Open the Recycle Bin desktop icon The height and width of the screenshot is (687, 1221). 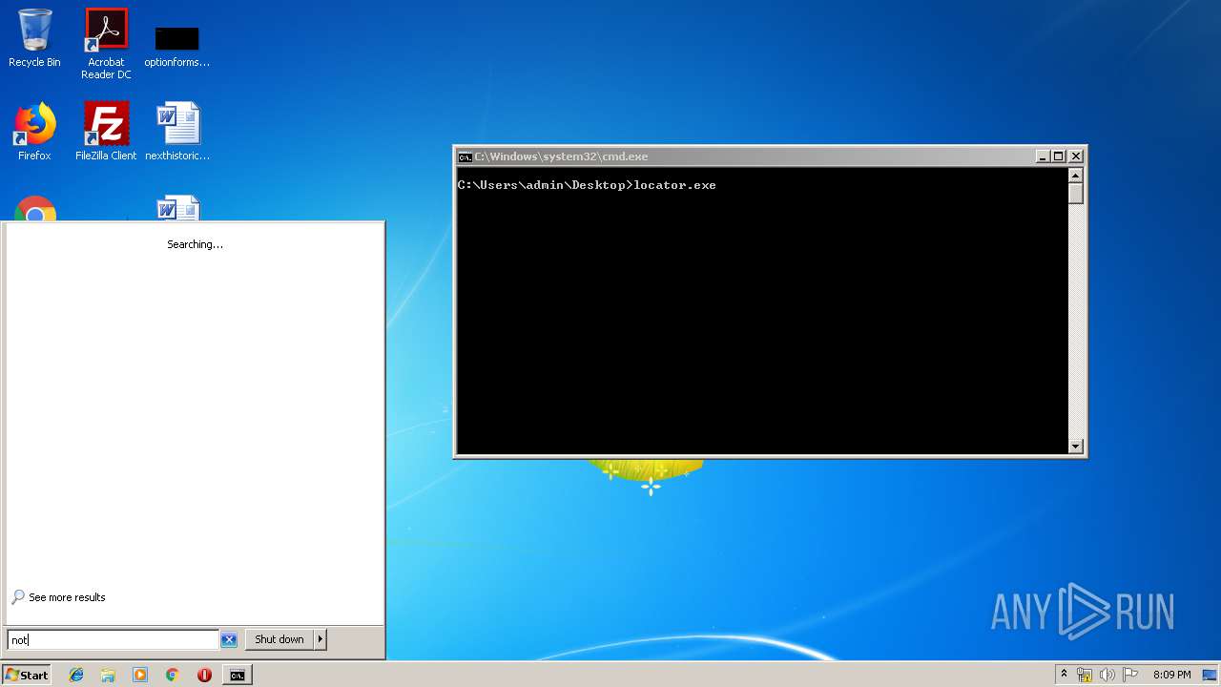34,38
